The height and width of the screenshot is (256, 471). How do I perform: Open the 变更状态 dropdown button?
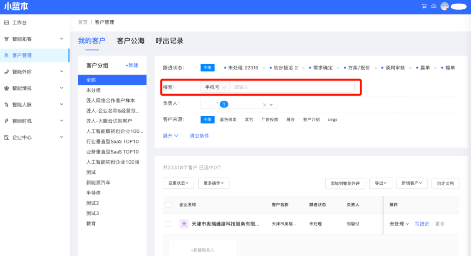pyautogui.click(x=178, y=183)
